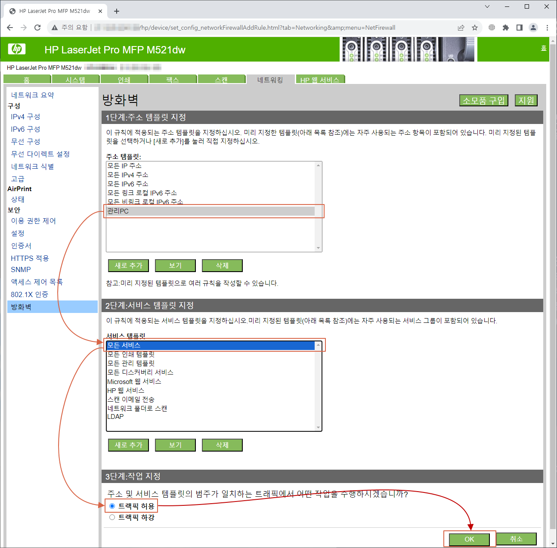Select LDAP in service template list
The height and width of the screenshot is (548, 557).
tap(210, 417)
